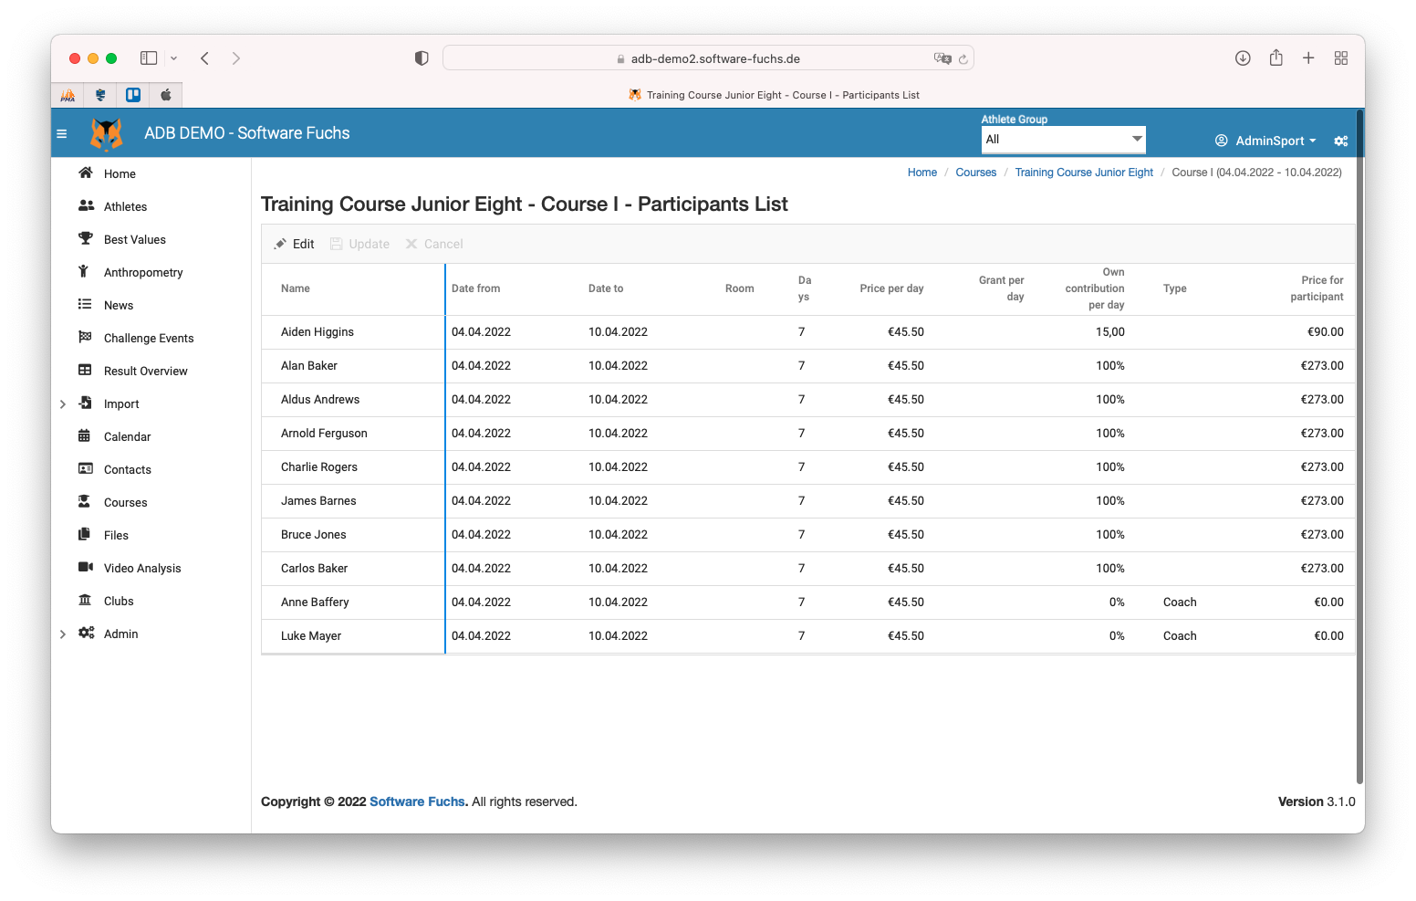Click the Contacts card icon

(86, 469)
